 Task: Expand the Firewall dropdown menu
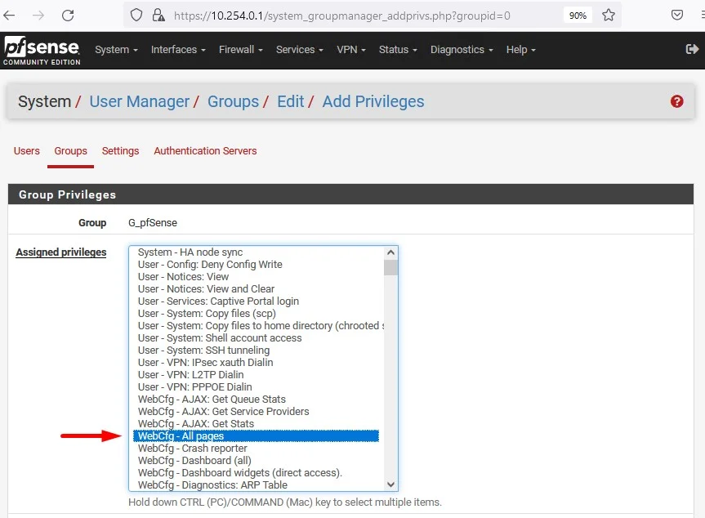tap(240, 50)
